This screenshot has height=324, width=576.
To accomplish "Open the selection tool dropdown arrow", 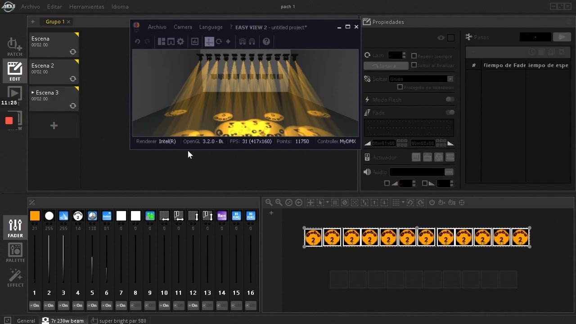I will [x=327, y=202].
